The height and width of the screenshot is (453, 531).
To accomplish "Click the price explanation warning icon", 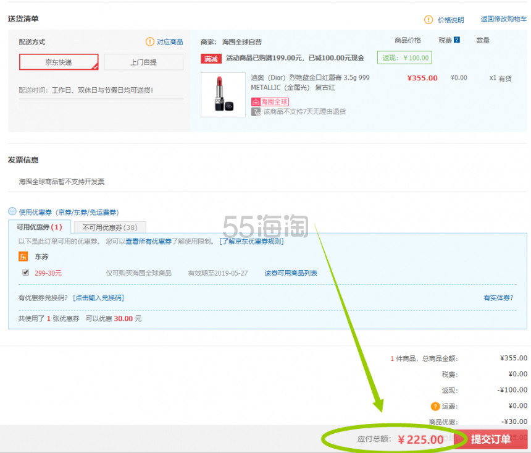I will pos(429,20).
